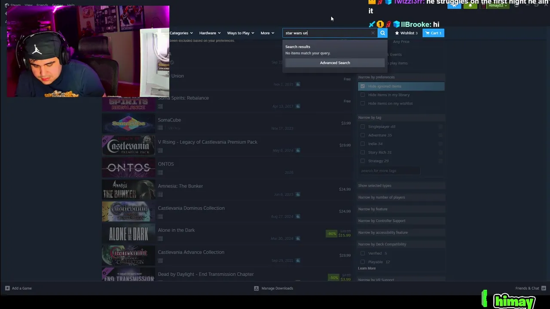Open SomaCube store listing
The width and height of the screenshot is (550, 309).
[x=228, y=124]
